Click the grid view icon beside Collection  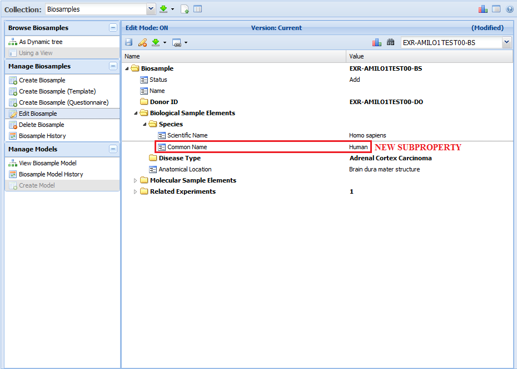[x=197, y=9]
